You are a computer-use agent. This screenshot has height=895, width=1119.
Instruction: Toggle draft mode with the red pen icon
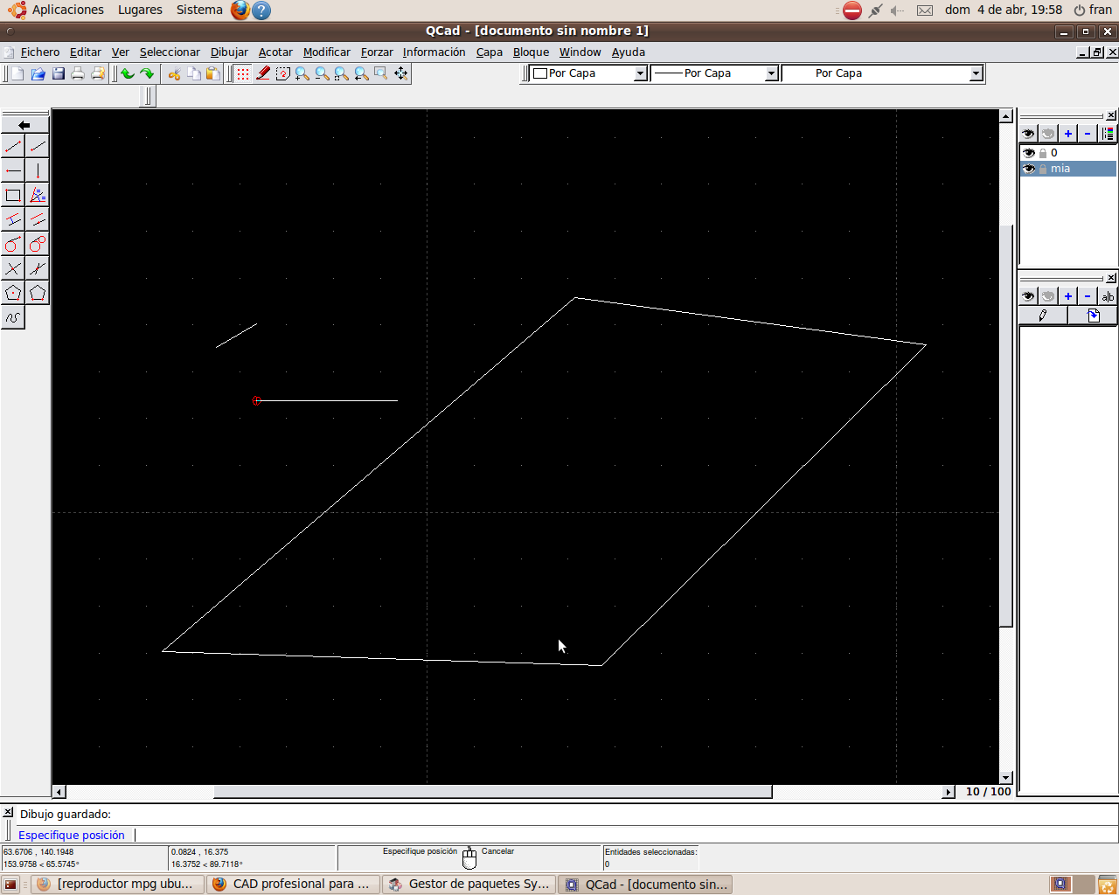point(263,73)
